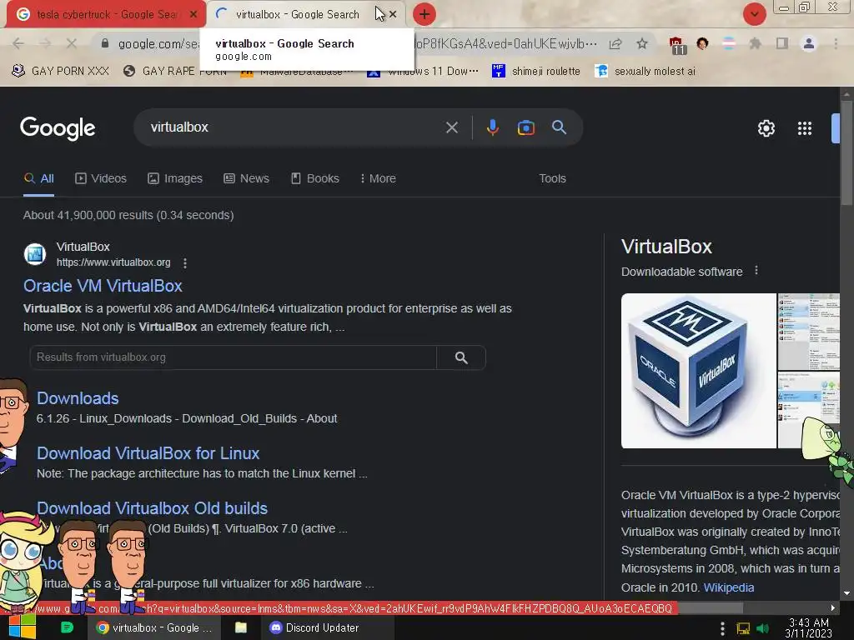Submit the search with the magnifier icon
The height and width of the screenshot is (640, 854).
(559, 127)
